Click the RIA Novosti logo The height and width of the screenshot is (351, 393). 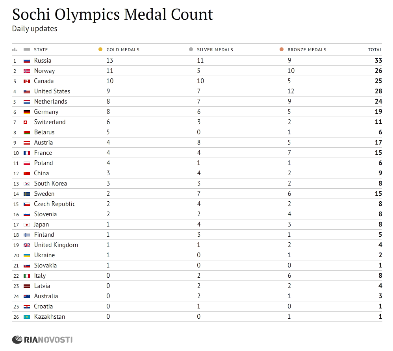tap(43, 339)
